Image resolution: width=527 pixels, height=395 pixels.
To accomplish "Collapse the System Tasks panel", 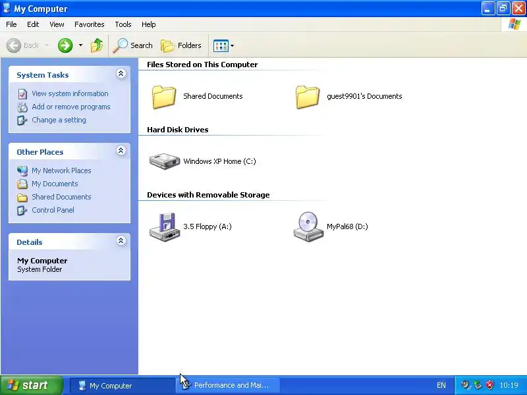I will click(x=121, y=74).
